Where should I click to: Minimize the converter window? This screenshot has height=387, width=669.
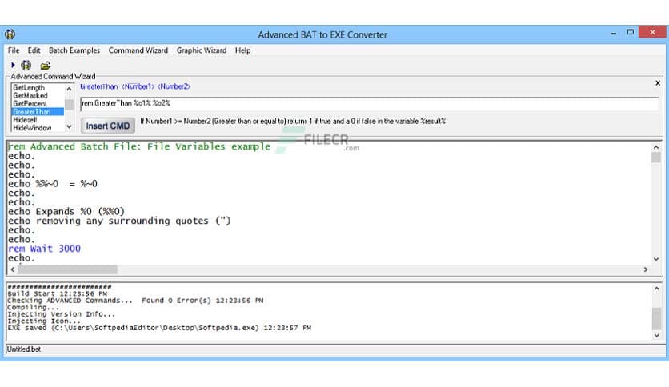[x=613, y=33]
